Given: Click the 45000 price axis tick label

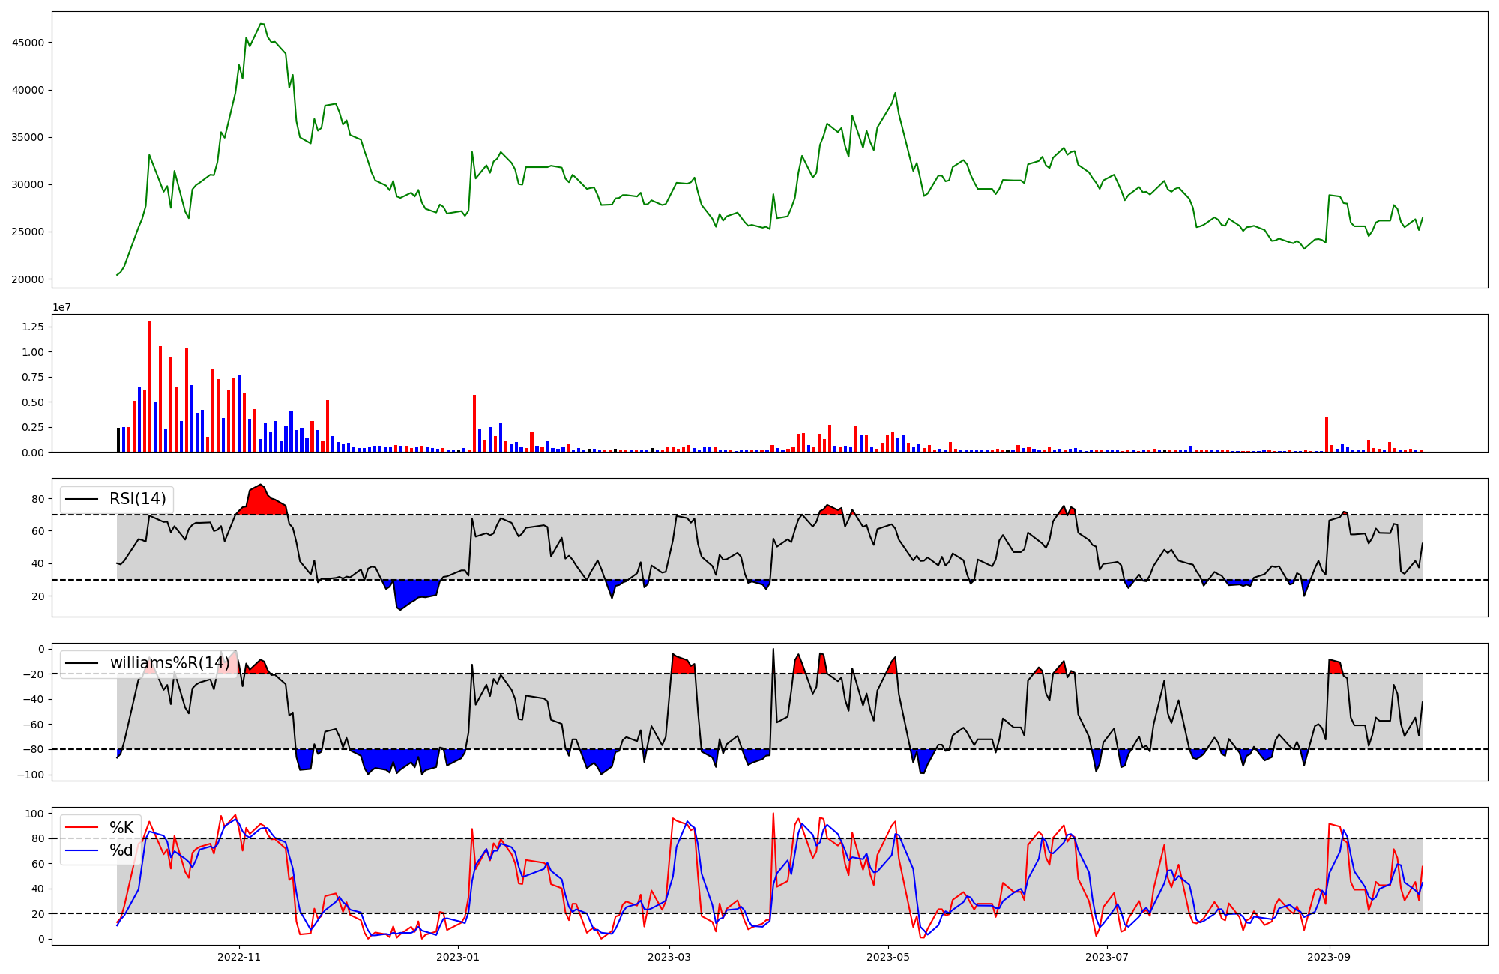Looking at the screenshot, I should pyautogui.click(x=28, y=43).
